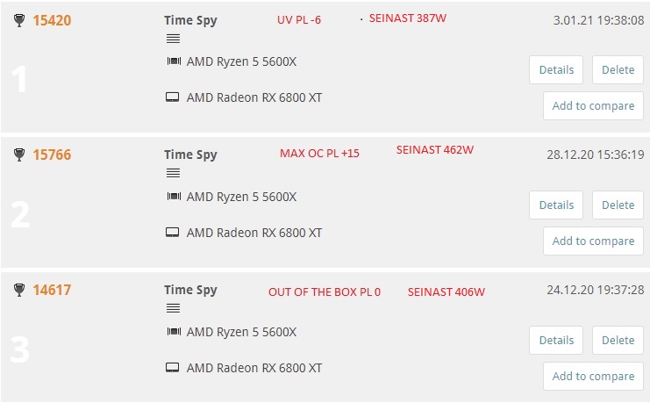
Task: Delete the 15766 Time Spy result
Action: [618, 205]
